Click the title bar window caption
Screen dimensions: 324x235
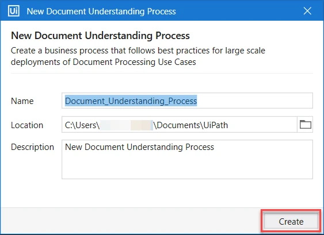tap(101, 11)
